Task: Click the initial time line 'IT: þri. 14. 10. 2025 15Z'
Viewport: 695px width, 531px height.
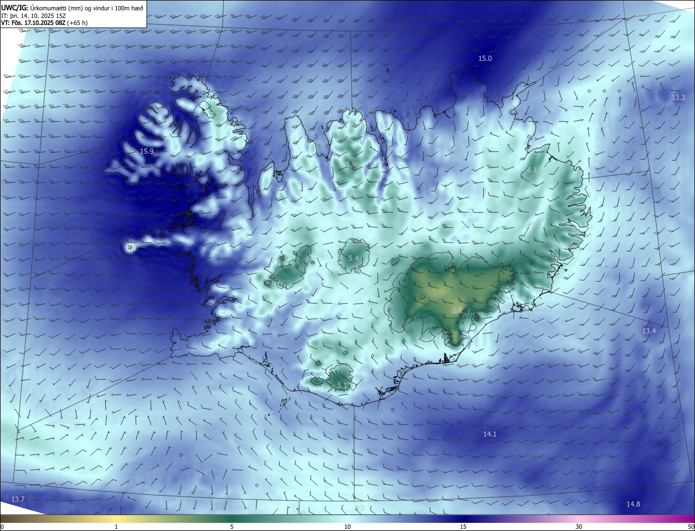Action: tap(34, 16)
